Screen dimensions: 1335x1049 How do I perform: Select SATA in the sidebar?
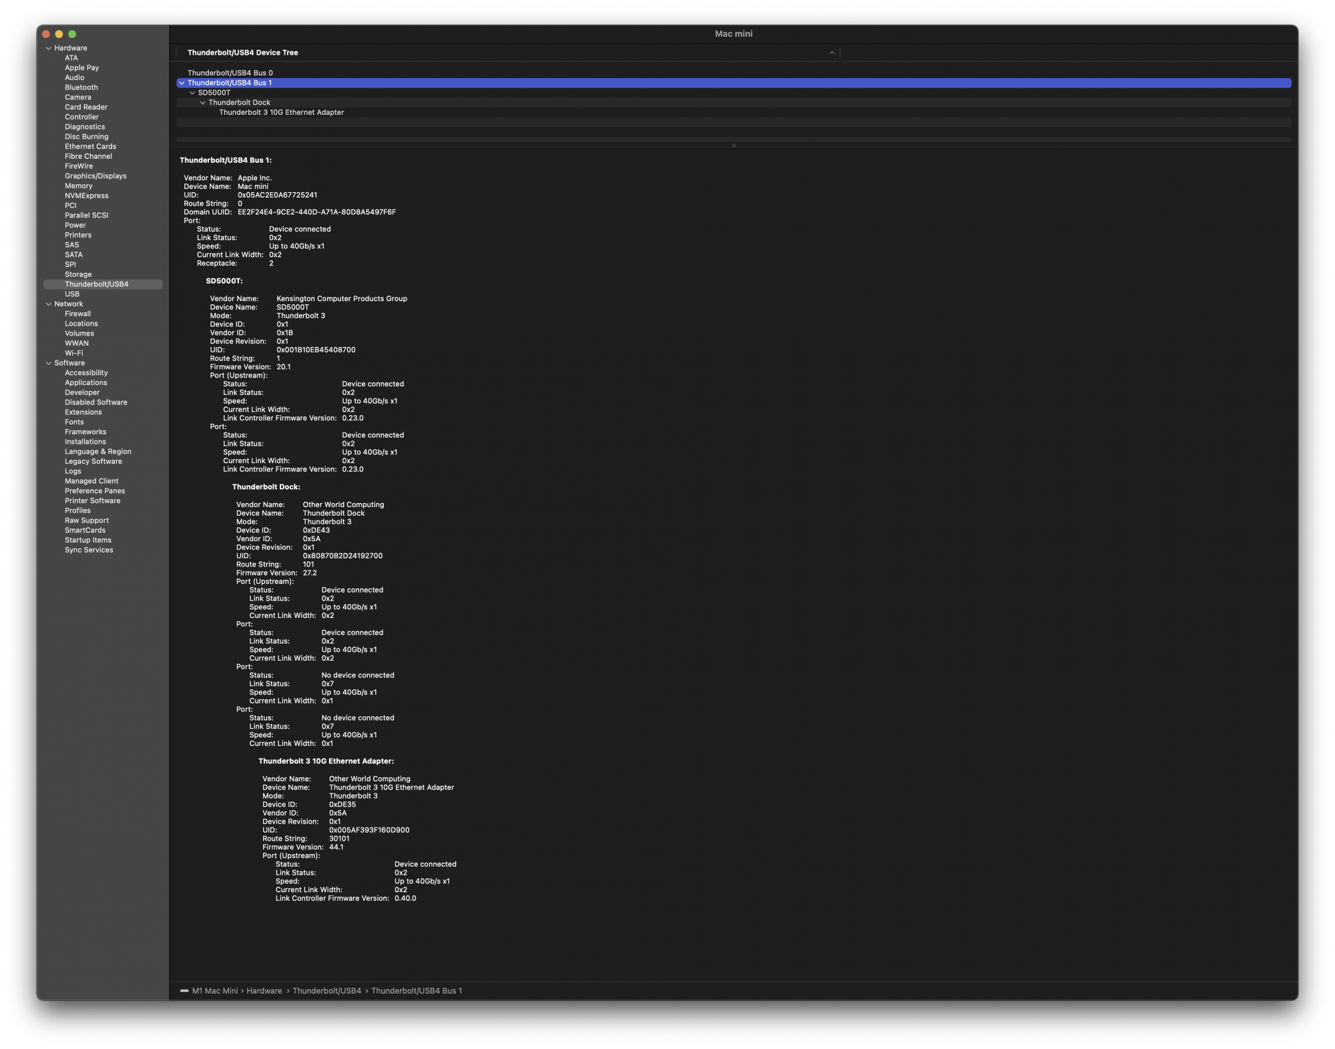click(x=74, y=255)
